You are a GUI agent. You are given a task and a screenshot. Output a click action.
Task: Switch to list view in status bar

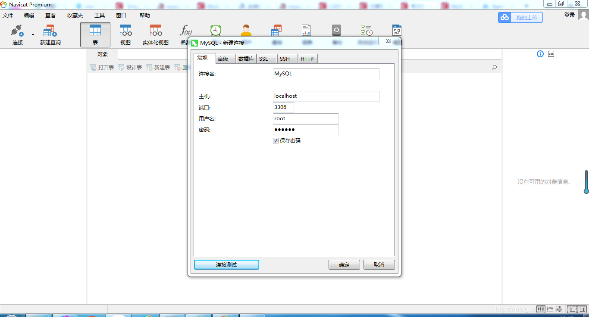pyautogui.click(x=550, y=309)
